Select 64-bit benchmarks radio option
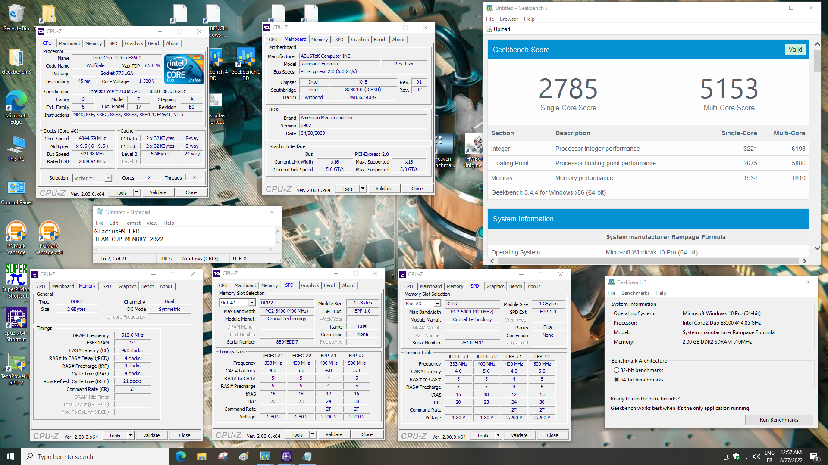The height and width of the screenshot is (465, 828). [616, 380]
